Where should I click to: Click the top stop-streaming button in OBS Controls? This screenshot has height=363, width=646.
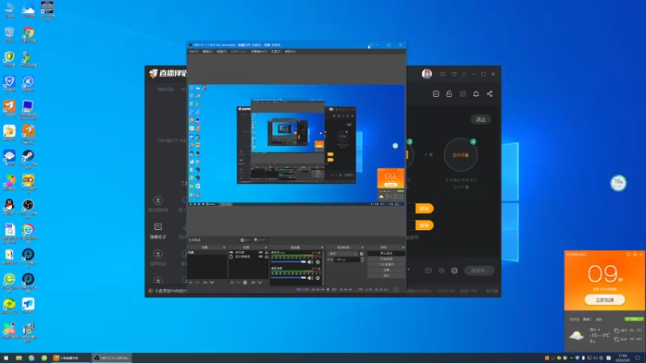coord(386,253)
